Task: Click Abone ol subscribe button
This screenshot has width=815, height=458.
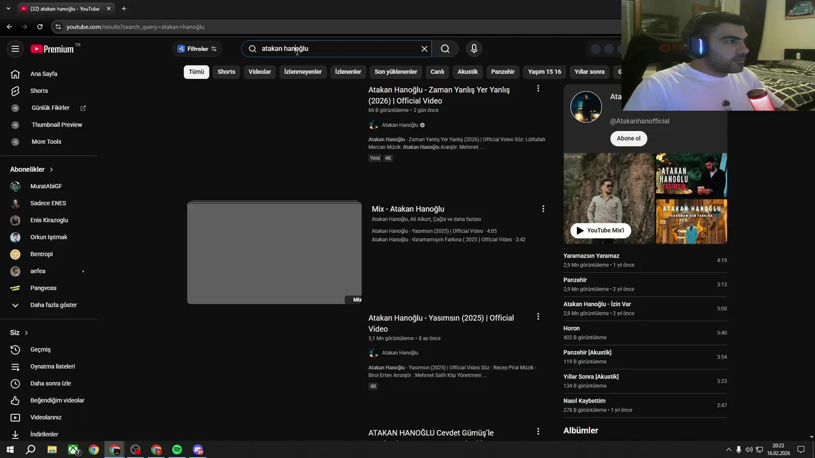Action: tap(628, 139)
